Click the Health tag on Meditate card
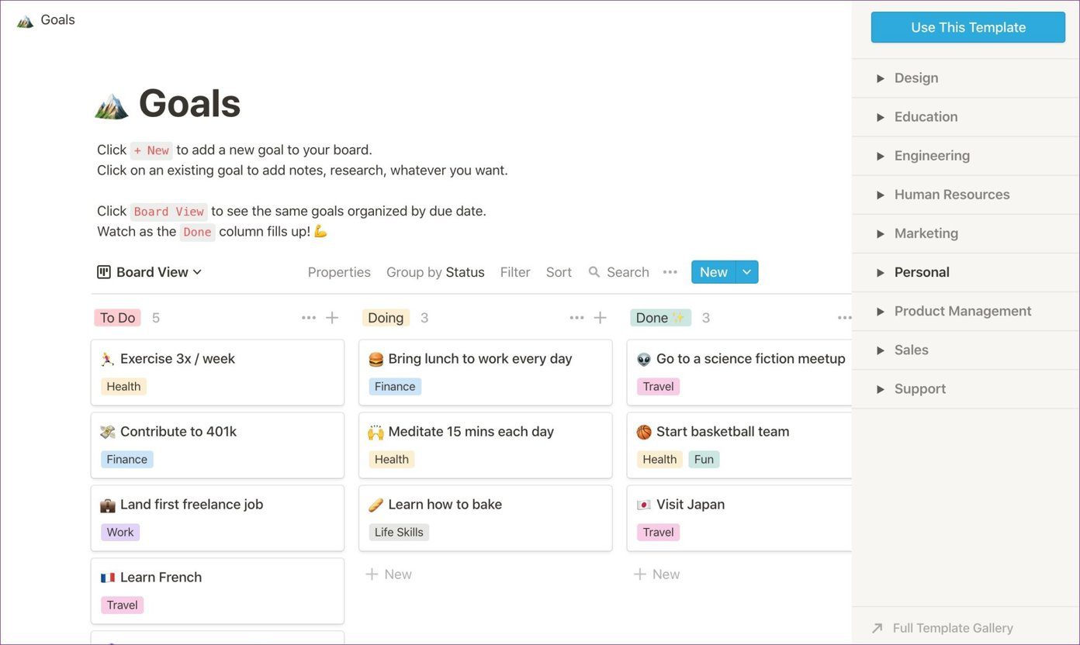This screenshot has width=1080, height=645. tap(392, 460)
